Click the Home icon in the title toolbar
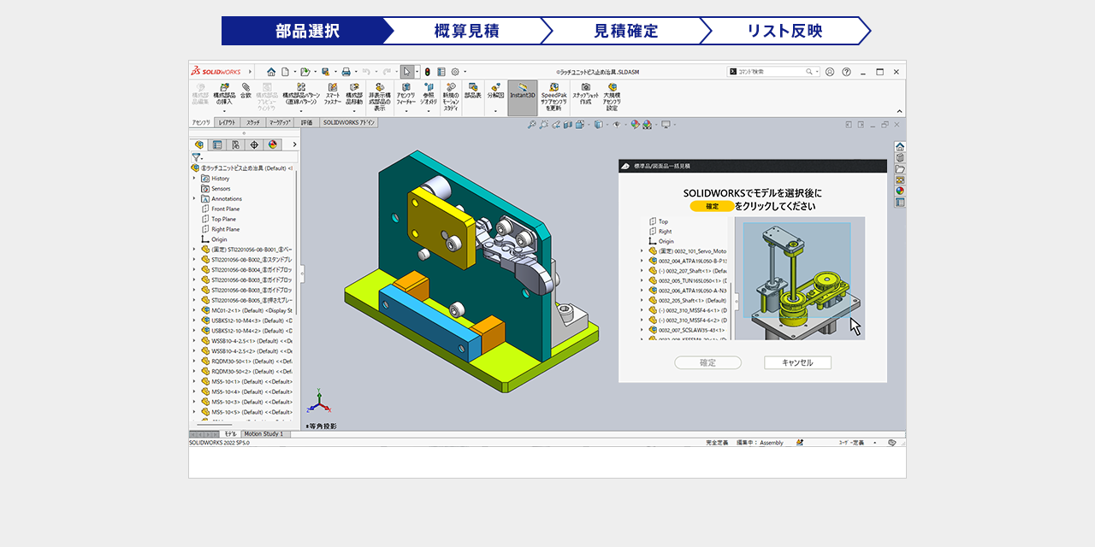 (271, 72)
